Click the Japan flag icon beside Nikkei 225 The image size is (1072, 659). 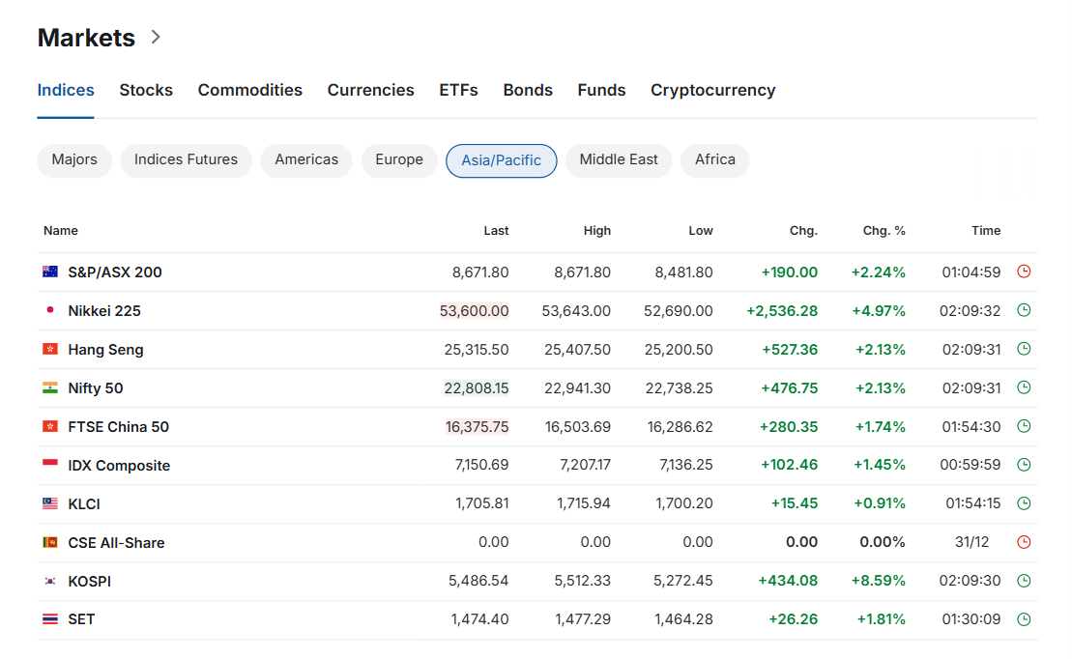[x=50, y=310]
